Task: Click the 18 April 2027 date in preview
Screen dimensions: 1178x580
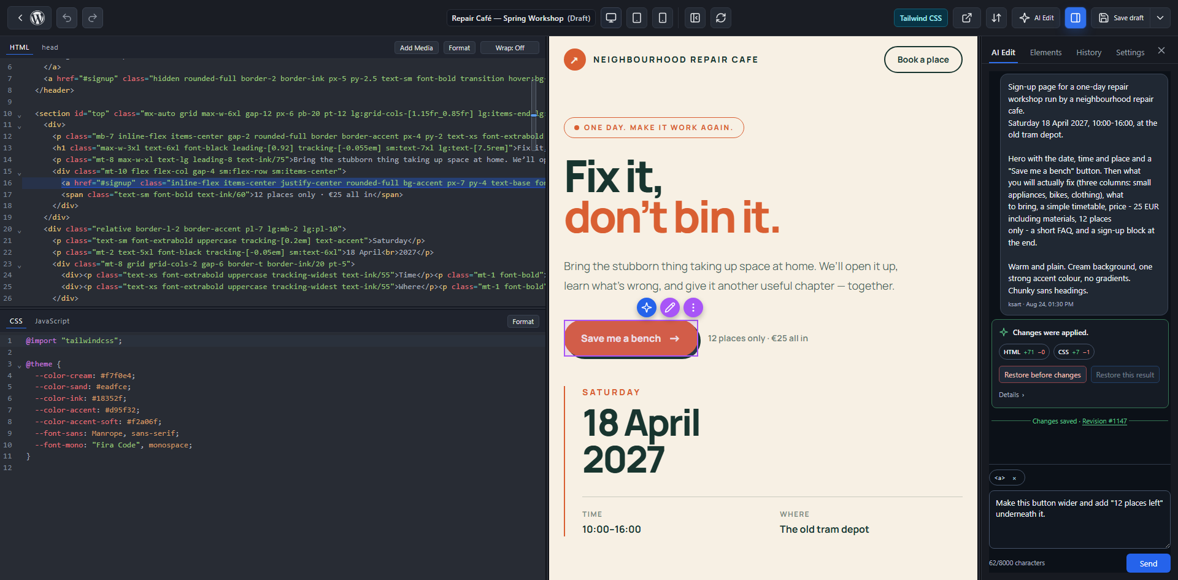Action: point(641,441)
